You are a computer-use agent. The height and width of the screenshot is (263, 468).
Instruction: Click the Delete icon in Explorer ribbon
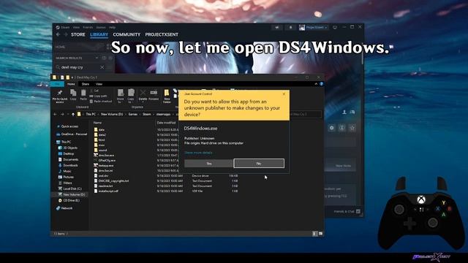pyautogui.click(x=143, y=95)
